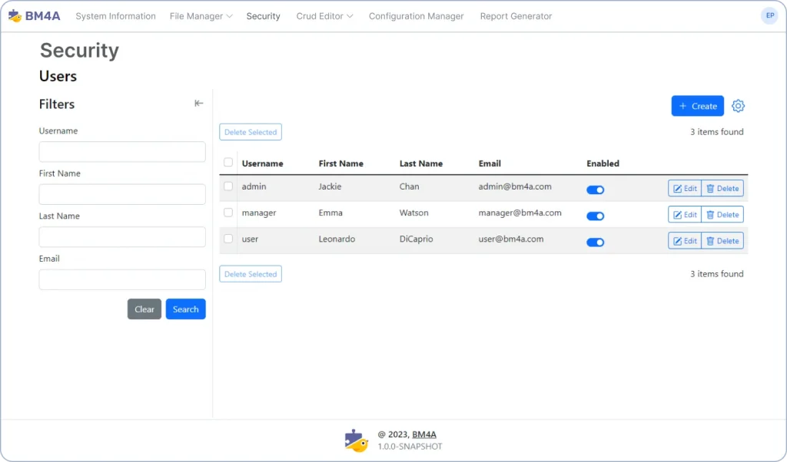Click the BM4A puzzle logo in footer

point(357,441)
